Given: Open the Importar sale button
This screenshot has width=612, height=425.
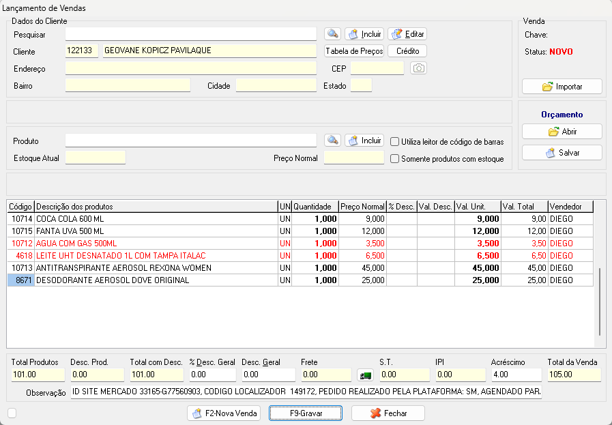Looking at the screenshot, I should click(x=562, y=87).
